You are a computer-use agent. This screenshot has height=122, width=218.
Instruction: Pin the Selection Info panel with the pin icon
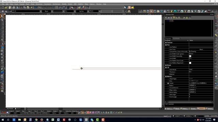(211, 14)
